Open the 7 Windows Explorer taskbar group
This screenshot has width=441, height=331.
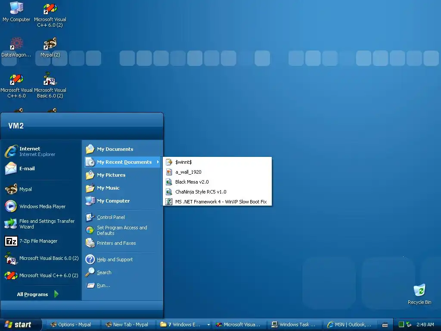click(x=183, y=325)
